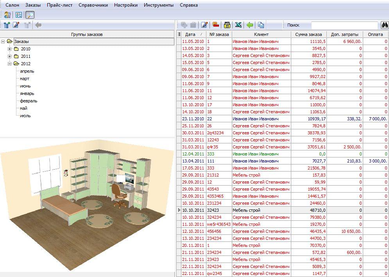Screen dimensions: 389x277
Task: Click the users and keys icon
Action: 7,15
